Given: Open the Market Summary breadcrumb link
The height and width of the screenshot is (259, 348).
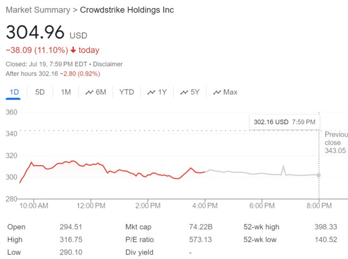Looking at the screenshot, I should point(38,10).
